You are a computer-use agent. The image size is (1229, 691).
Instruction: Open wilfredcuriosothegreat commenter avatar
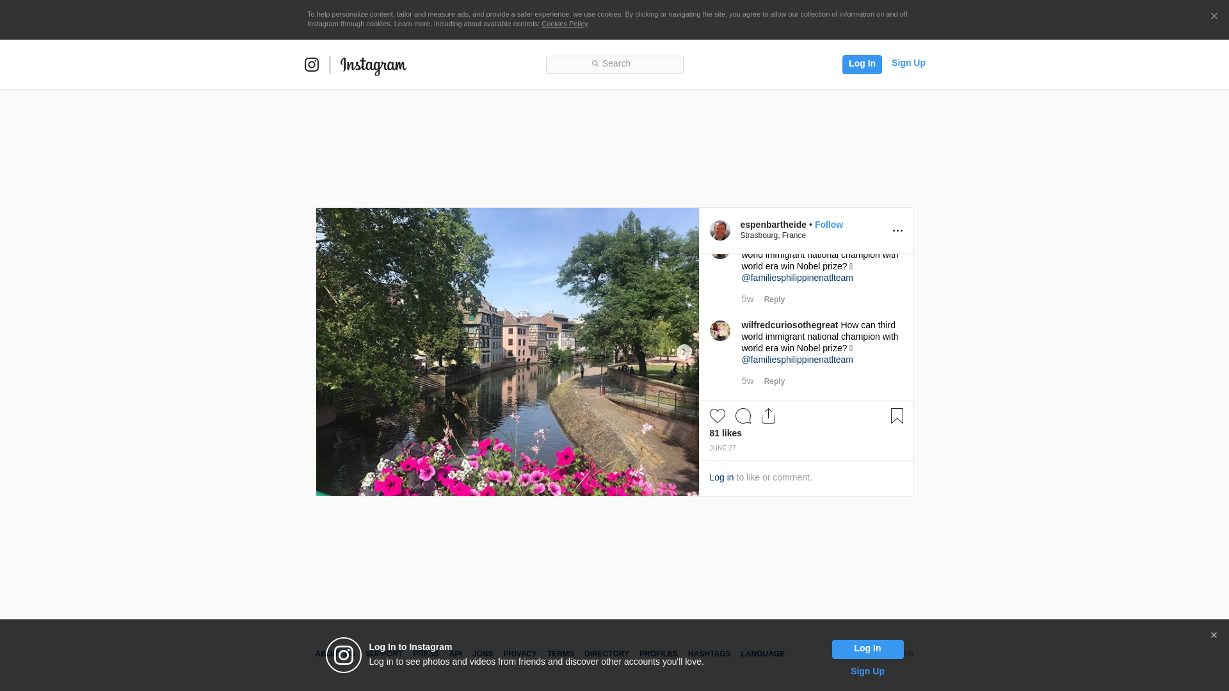point(719,331)
